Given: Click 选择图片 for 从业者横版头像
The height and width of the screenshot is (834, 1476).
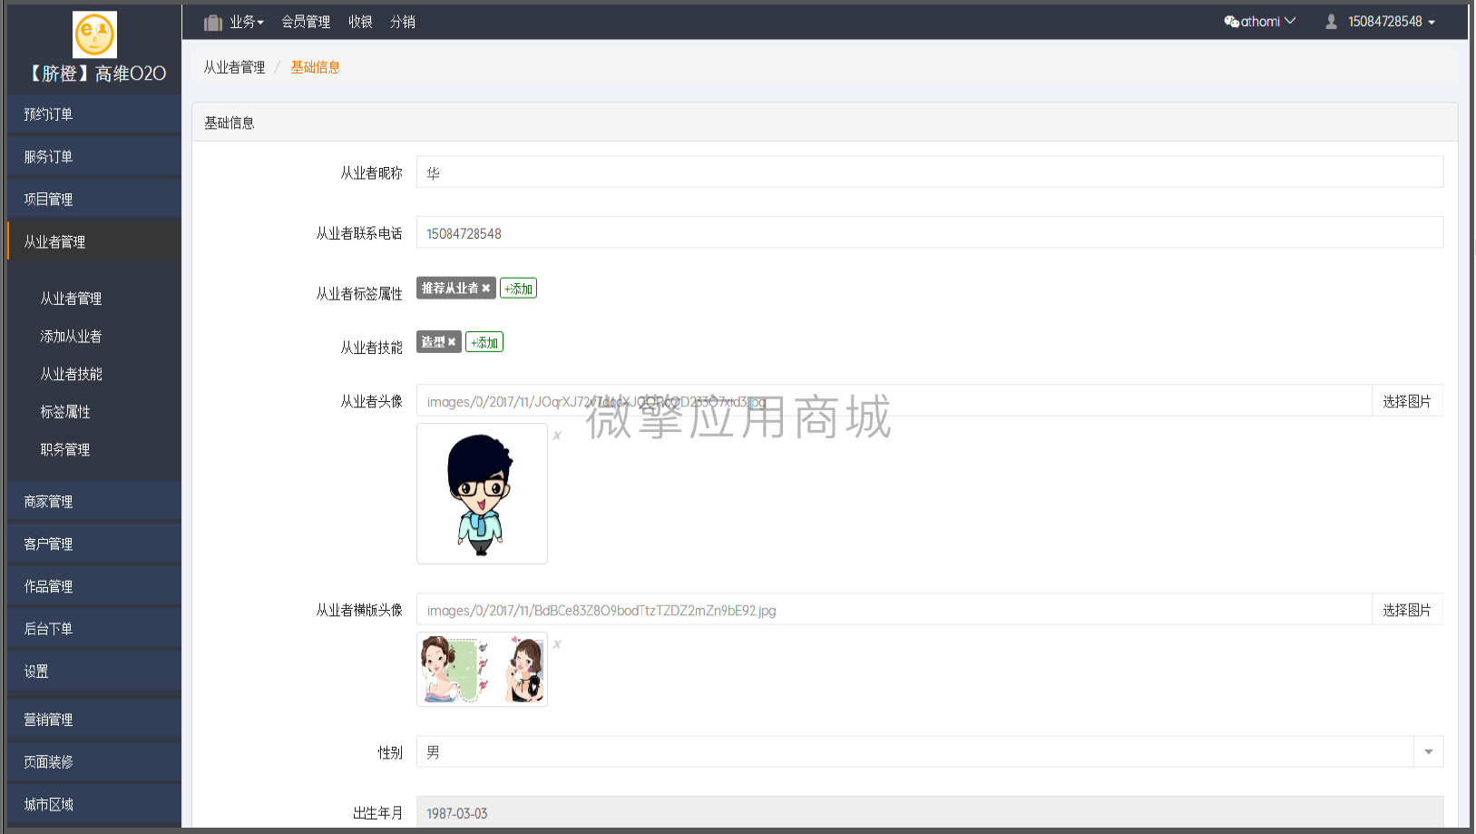Looking at the screenshot, I should [1407, 610].
